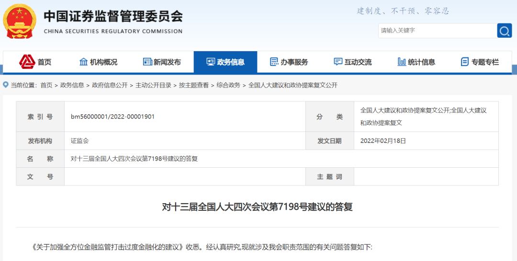This screenshot has width=517, height=261.
Task: Click the 新闻发布 newspaper icon
Action: tap(147, 62)
